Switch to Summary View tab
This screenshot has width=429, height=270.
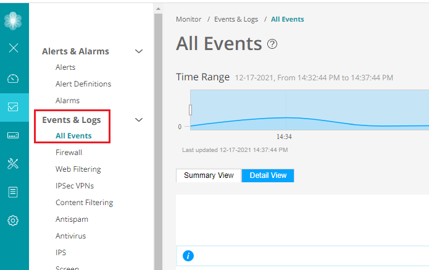tap(209, 175)
